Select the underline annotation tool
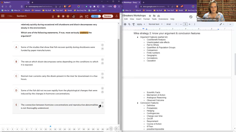Viewport: 236px width, 132px height. point(53,16)
